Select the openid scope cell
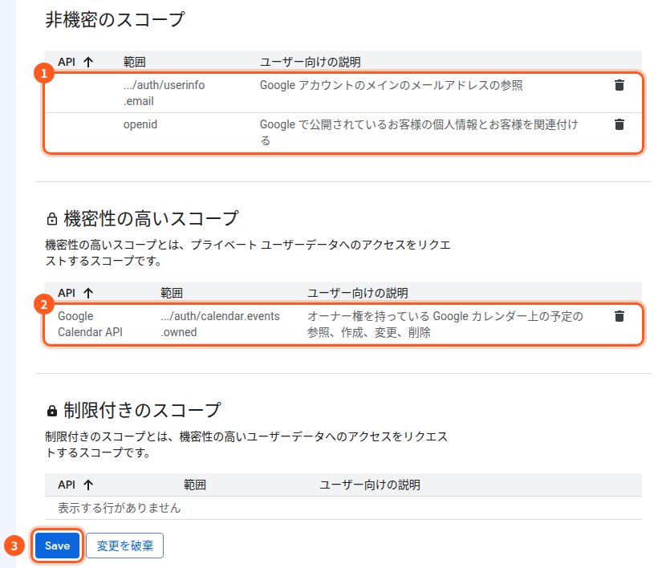The height and width of the screenshot is (568, 658). click(x=140, y=124)
